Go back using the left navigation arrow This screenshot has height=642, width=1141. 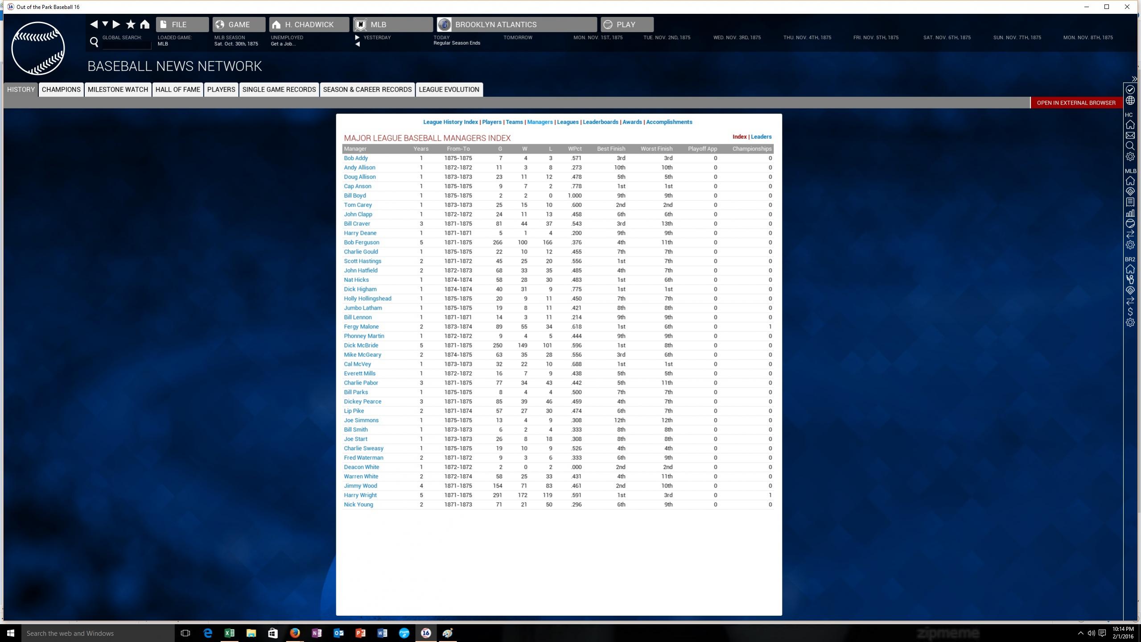point(94,25)
